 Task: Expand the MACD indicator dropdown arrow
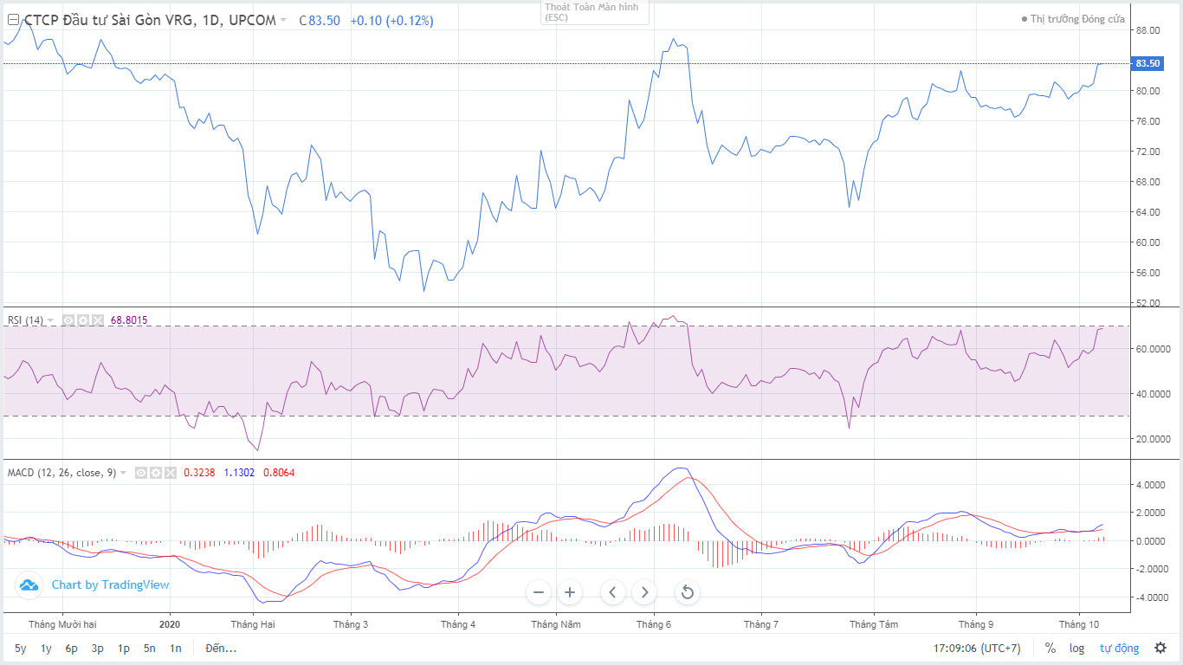123,473
